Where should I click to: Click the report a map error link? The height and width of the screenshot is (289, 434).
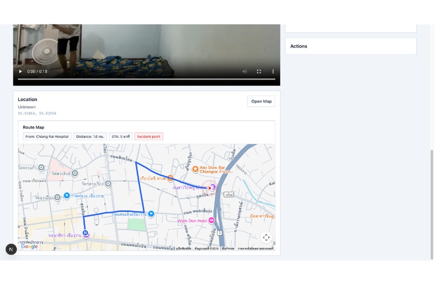tap(255, 248)
